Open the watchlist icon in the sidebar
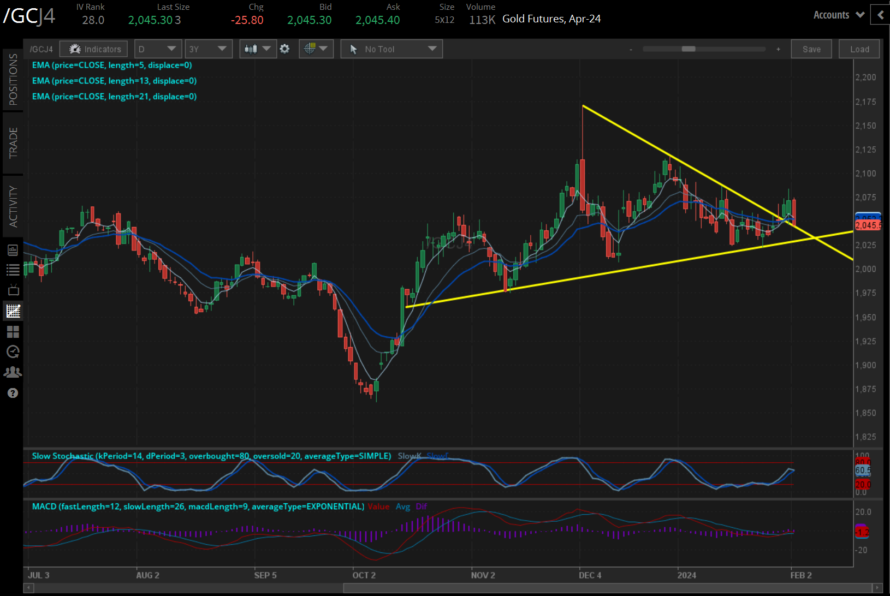Image resolution: width=890 pixels, height=596 pixels. (x=13, y=270)
